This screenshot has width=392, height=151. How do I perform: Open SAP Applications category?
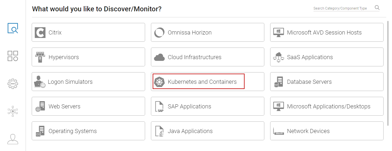click(207, 106)
